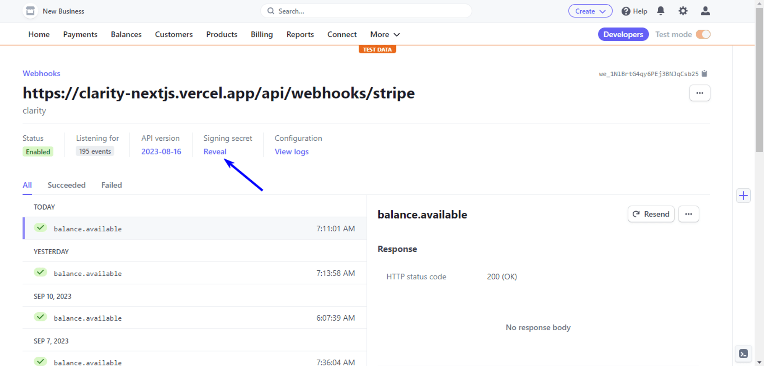
Task: Expand the Create dropdown button
Action: tap(590, 11)
